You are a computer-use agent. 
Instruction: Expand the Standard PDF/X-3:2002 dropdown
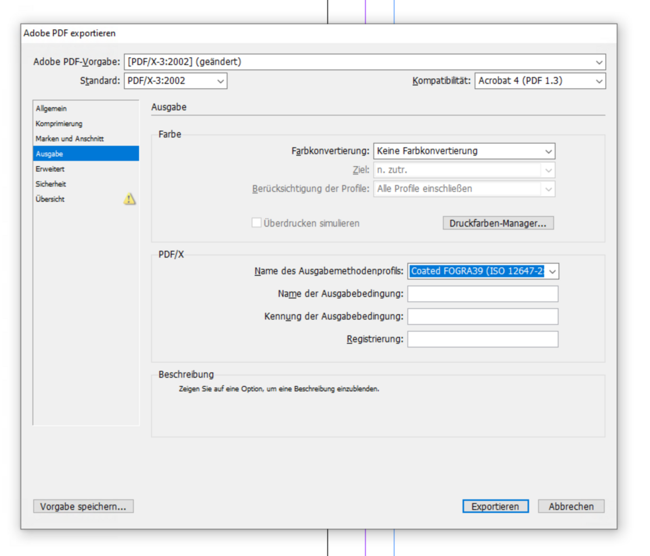click(175, 81)
